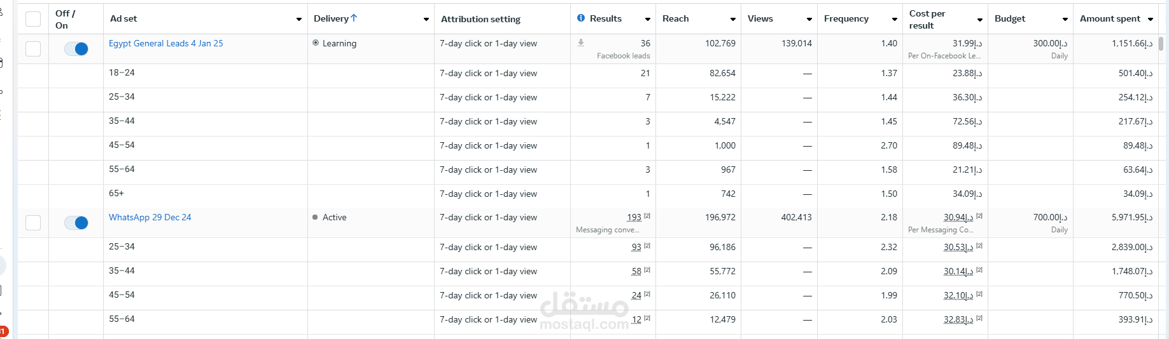Click the 82,654 reach value
Screen dimensions: 1169x339
722,73
